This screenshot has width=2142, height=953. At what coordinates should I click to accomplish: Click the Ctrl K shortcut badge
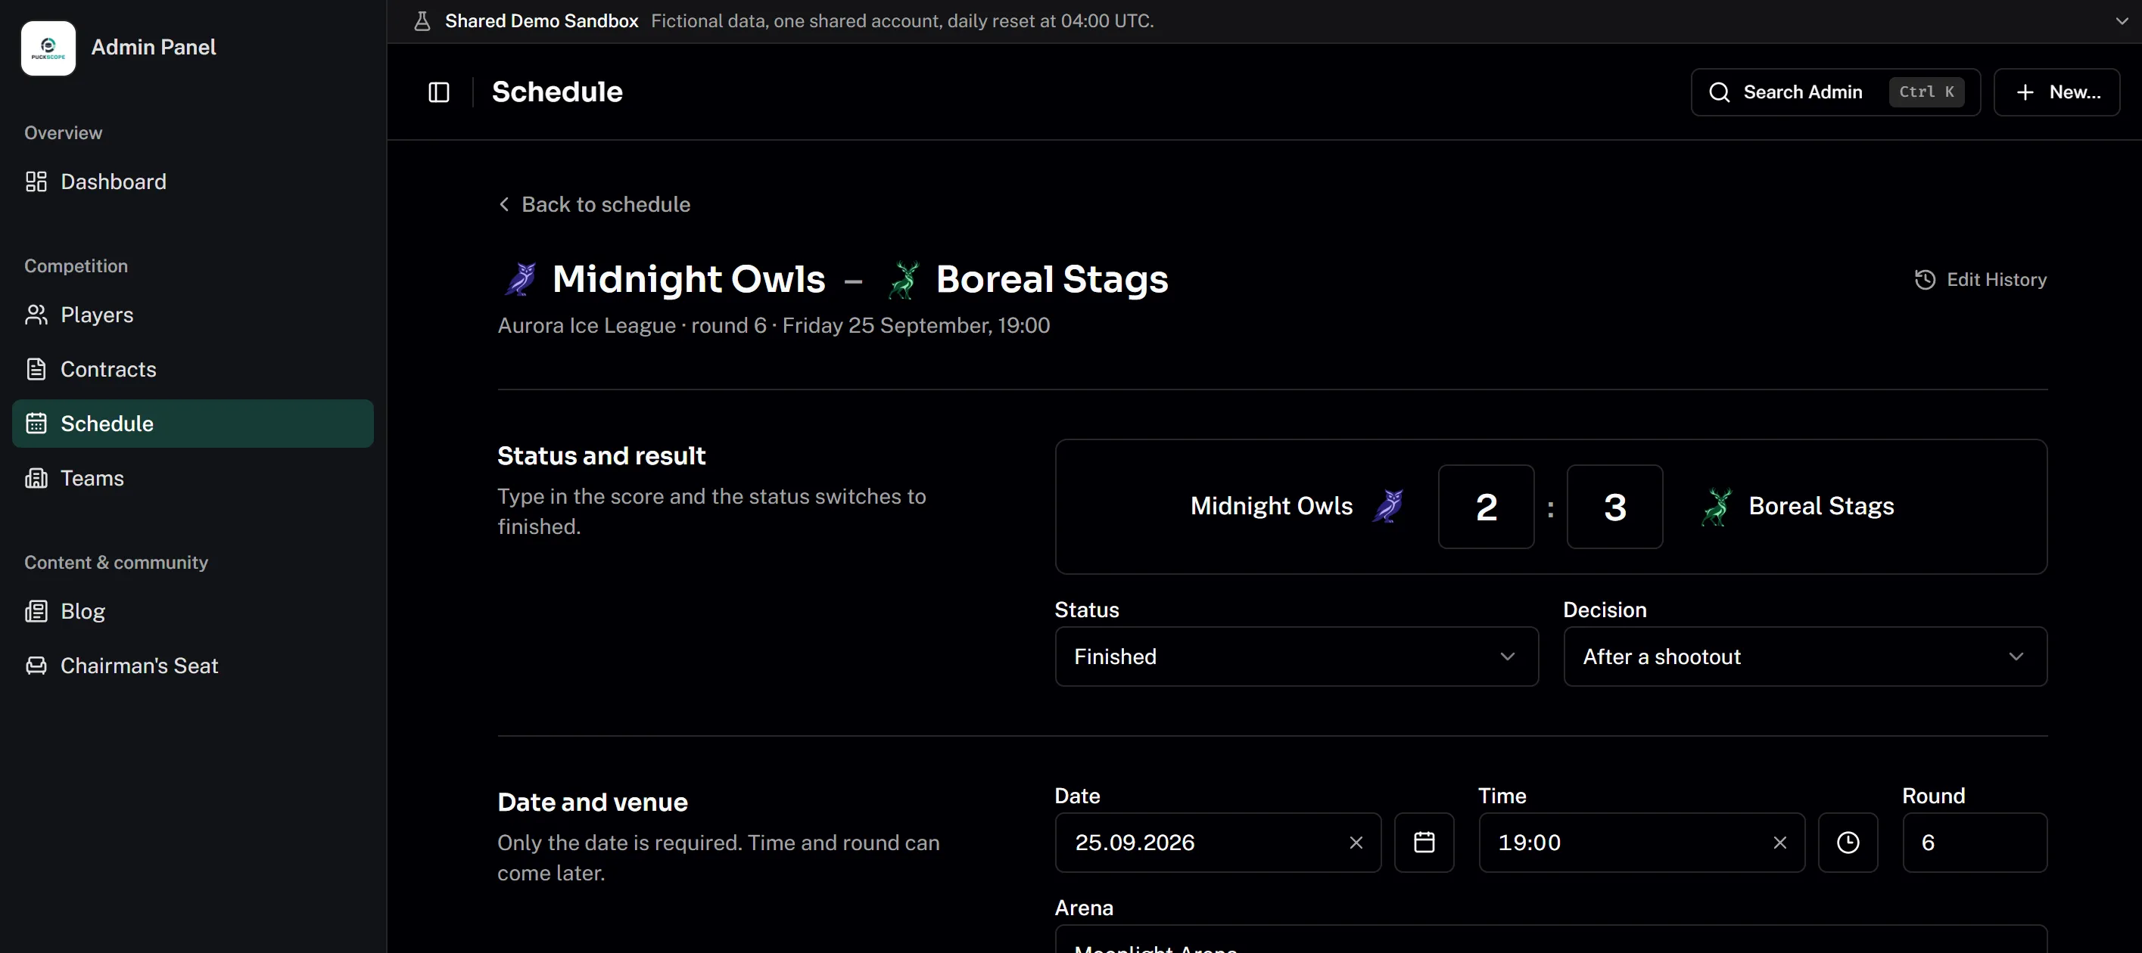pyautogui.click(x=1926, y=92)
